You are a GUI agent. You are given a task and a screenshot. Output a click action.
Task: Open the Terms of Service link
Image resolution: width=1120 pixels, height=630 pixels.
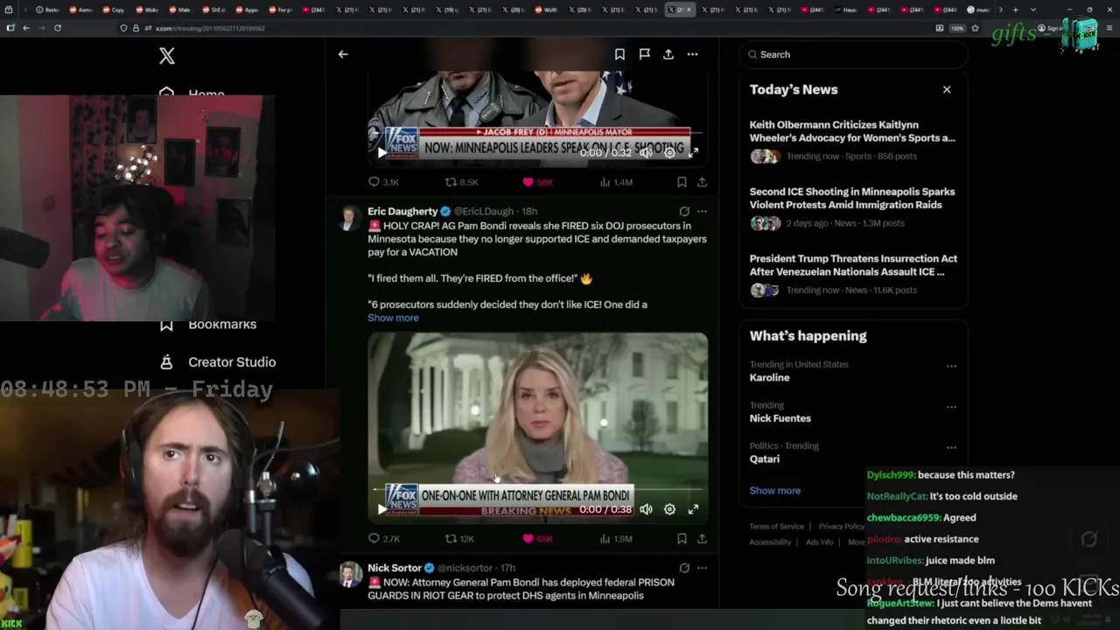(776, 527)
